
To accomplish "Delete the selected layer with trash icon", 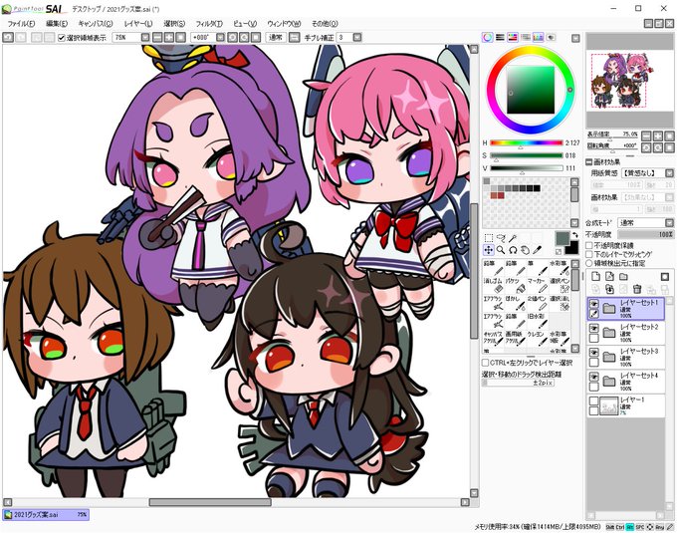I will coord(637,289).
